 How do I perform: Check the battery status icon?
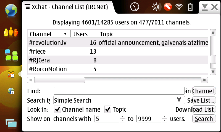coord(190,7)
